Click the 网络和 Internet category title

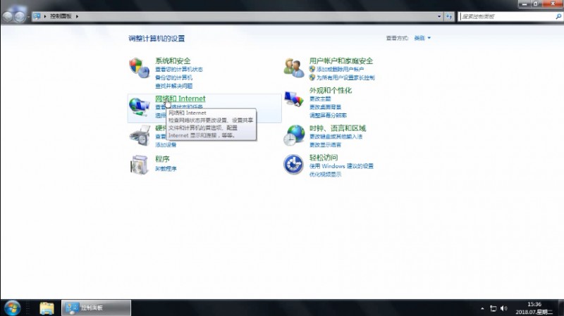[180, 99]
